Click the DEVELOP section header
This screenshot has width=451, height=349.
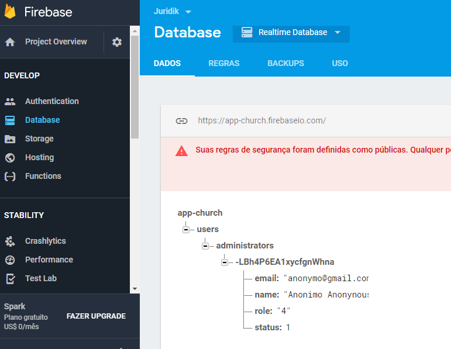tap(22, 75)
